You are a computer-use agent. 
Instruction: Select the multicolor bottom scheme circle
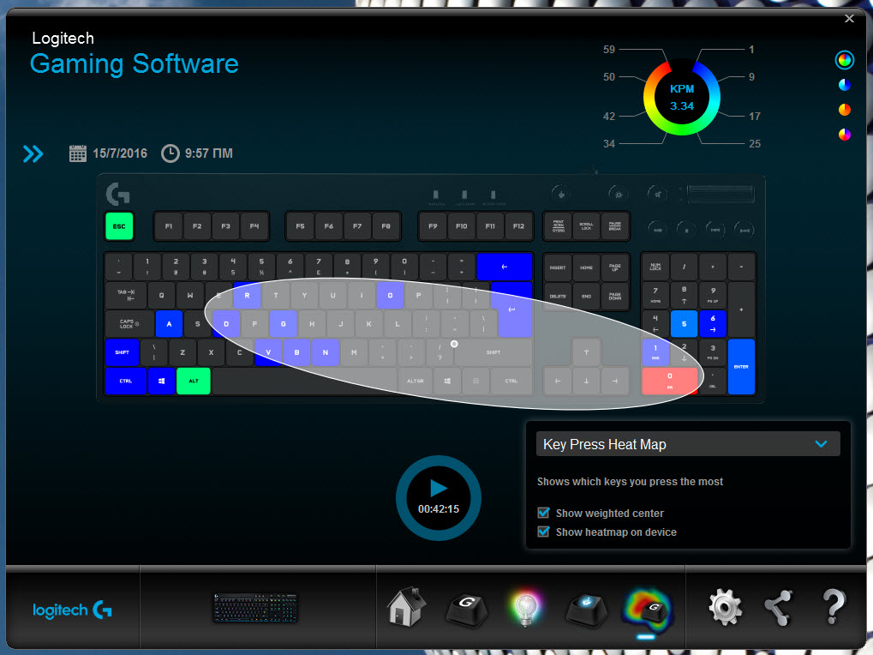coord(845,135)
